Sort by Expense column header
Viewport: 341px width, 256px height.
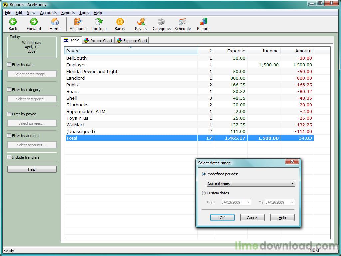(x=231, y=51)
